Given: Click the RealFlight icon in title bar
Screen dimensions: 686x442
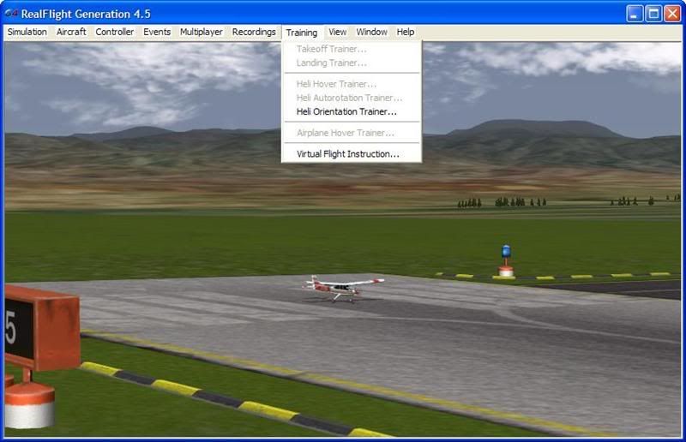Looking at the screenshot, I should [x=11, y=14].
